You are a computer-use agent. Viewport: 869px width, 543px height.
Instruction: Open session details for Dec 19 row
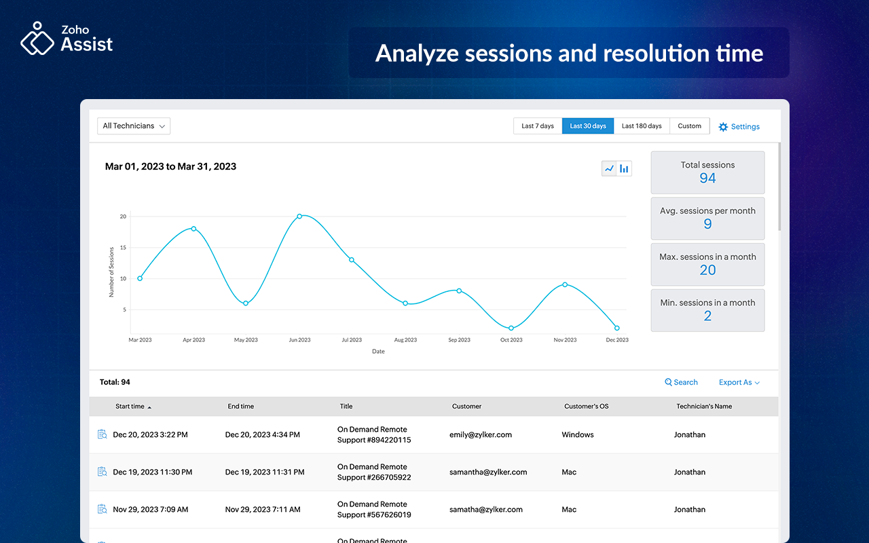pos(103,472)
